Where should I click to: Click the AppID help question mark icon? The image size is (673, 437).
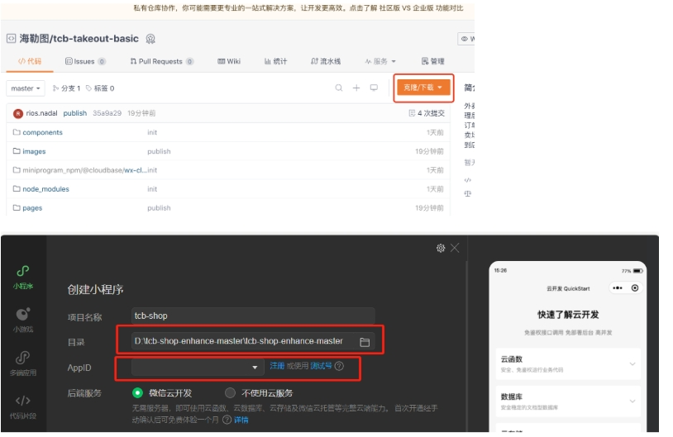point(339,366)
